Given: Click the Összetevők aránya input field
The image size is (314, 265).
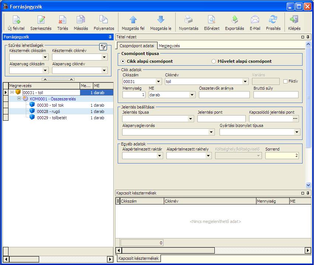Looking at the screenshot, I should (x=224, y=95).
